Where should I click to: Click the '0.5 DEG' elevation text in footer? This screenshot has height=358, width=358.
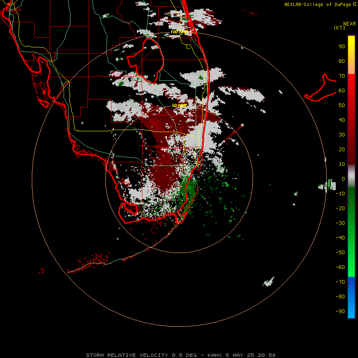[x=184, y=355]
